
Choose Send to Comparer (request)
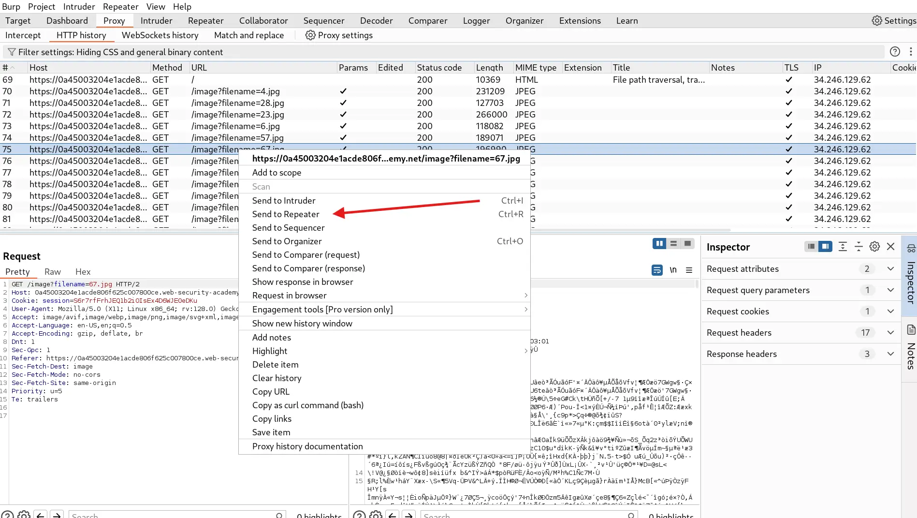point(384,255)
